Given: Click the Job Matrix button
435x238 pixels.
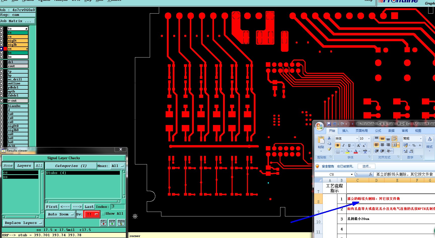Looking at the screenshot, I should (x=18, y=21).
